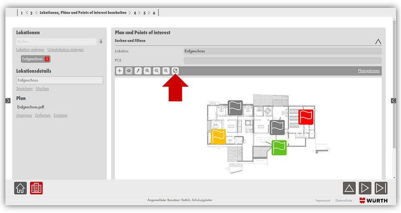Click the Lokationen search box
This screenshot has width=401, height=213.
click(56, 41)
